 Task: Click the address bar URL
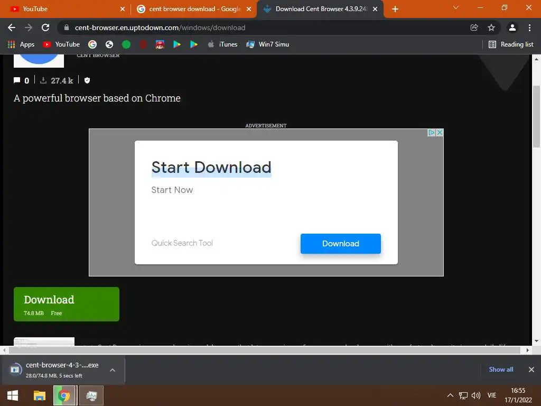pos(160,27)
